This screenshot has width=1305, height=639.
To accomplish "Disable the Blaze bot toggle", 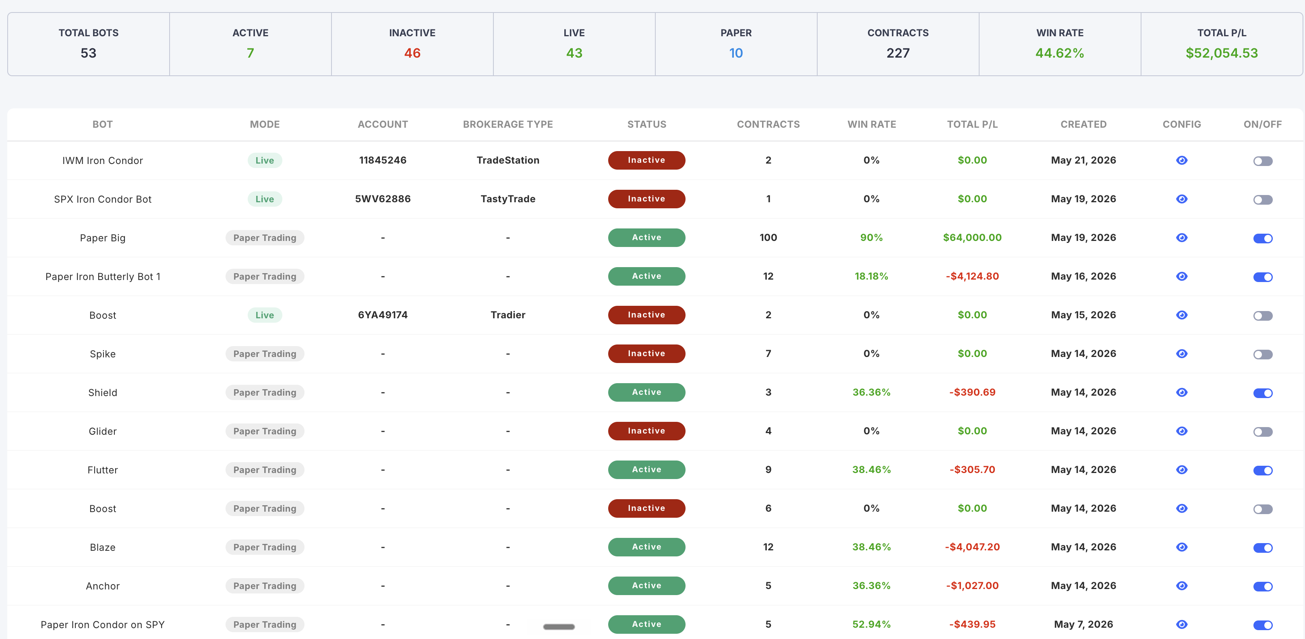I will coord(1262,548).
